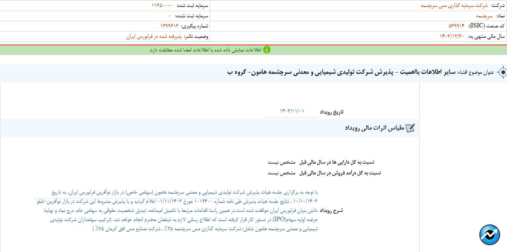Viewport: 507px width, 252px height.
Task: Click label نماد: in header
Action: tap(500, 16)
